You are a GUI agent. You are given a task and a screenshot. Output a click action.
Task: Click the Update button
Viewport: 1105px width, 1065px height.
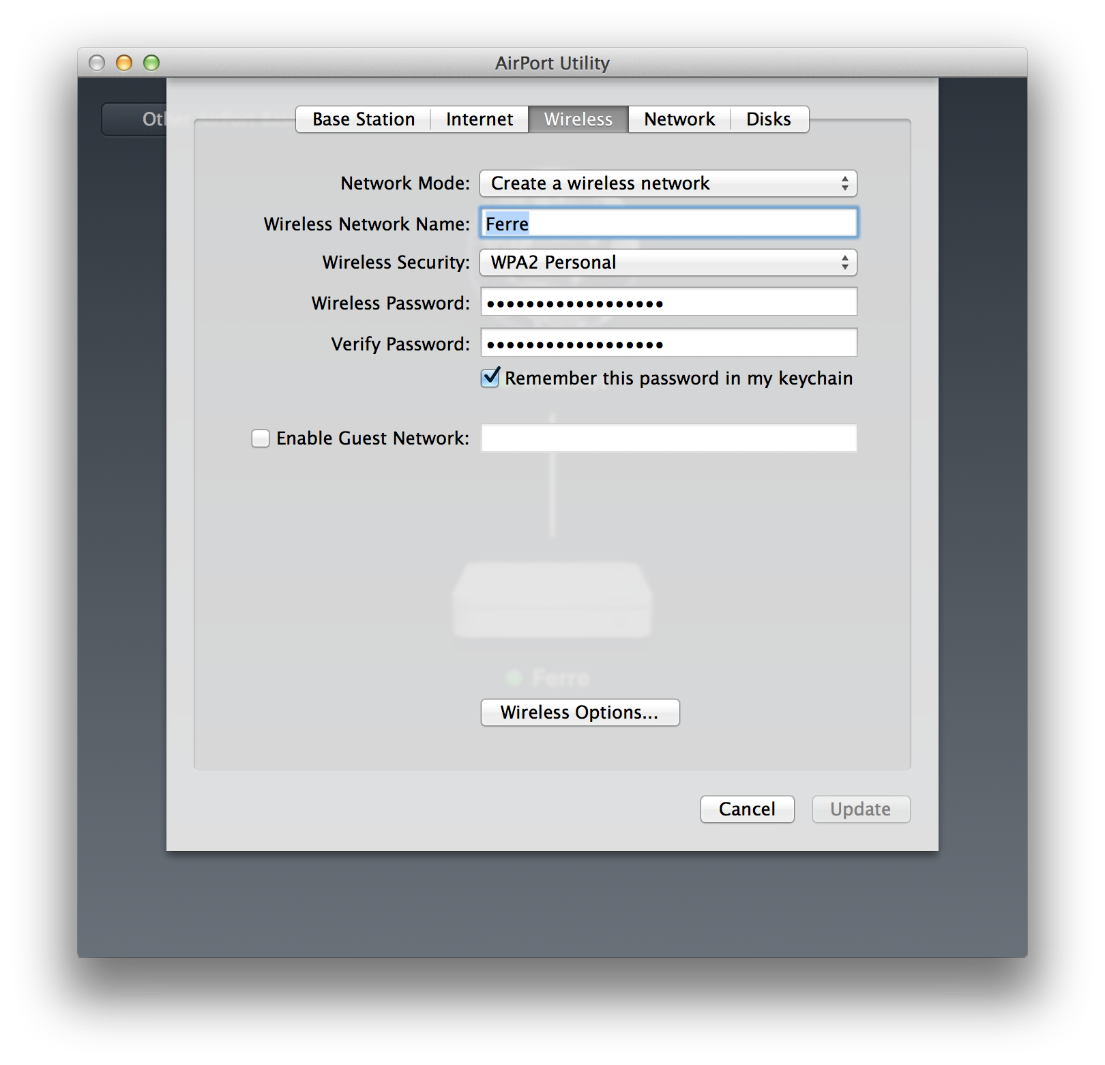(x=861, y=809)
